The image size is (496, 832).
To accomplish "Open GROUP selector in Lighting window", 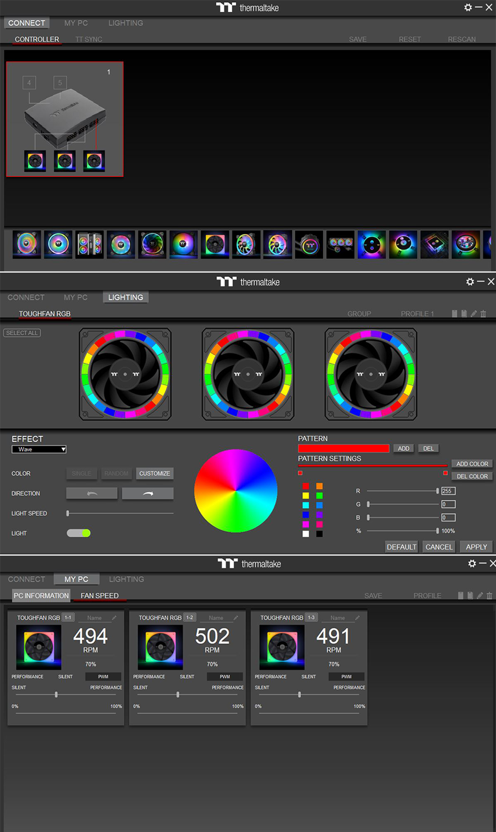I will [x=359, y=314].
